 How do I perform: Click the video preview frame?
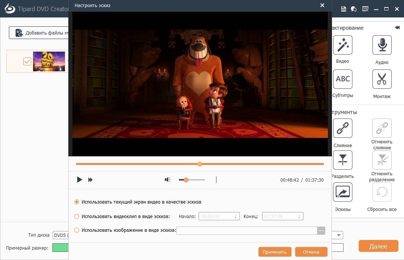point(200,84)
